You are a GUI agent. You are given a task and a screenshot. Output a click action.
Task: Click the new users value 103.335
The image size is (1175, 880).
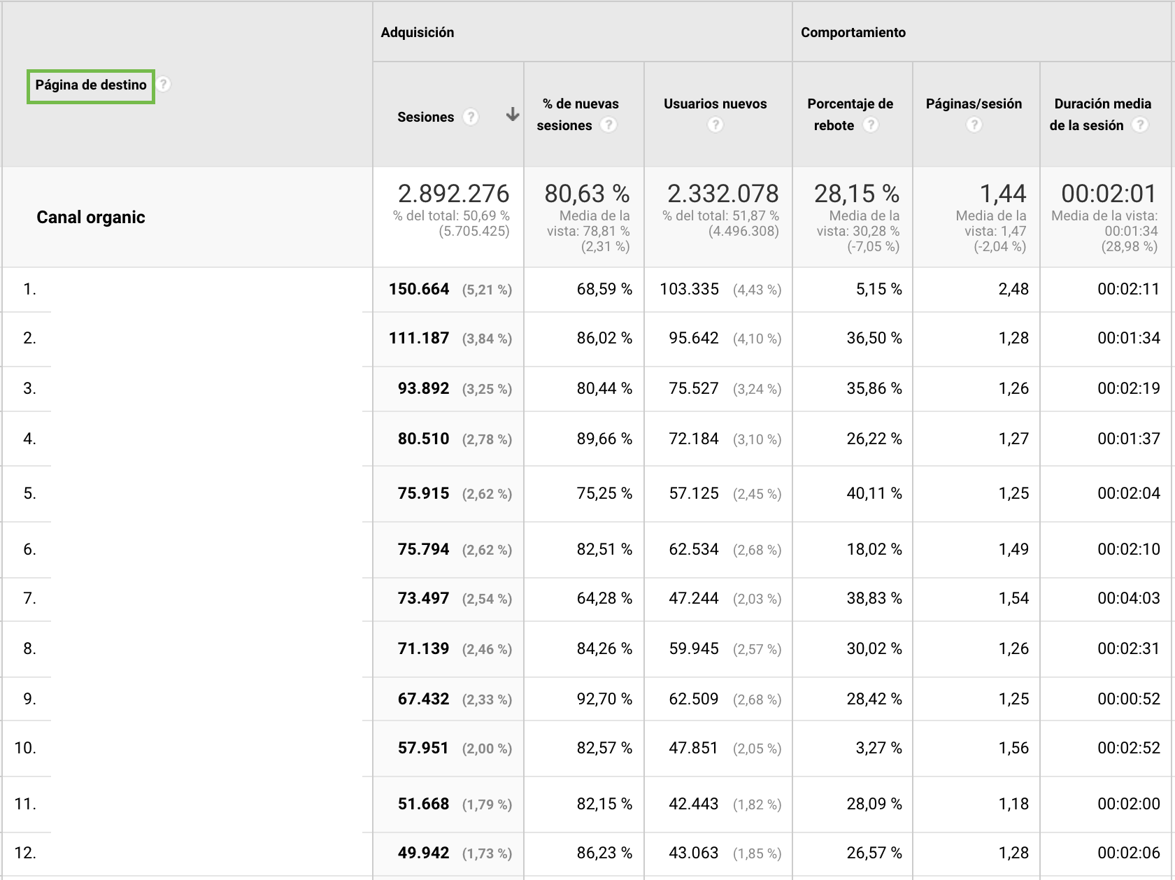pyautogui.click(x=689, y=289)
